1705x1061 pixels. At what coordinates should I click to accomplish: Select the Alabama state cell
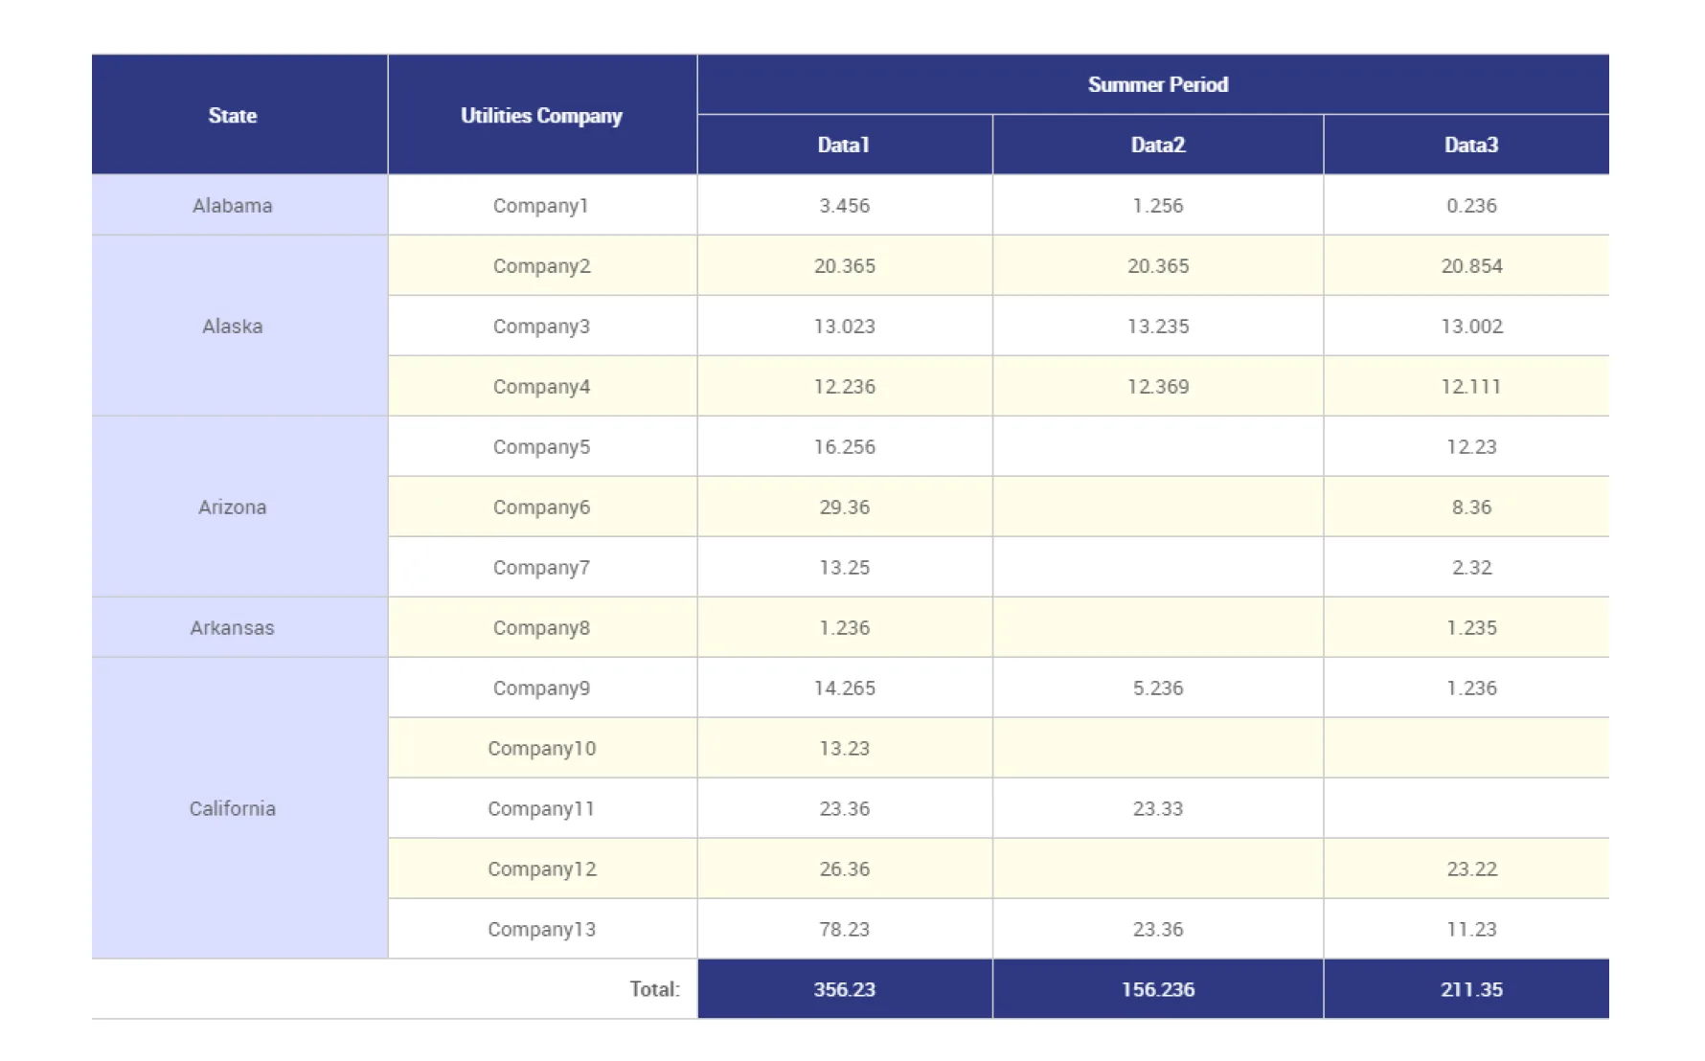coord(239,205)
